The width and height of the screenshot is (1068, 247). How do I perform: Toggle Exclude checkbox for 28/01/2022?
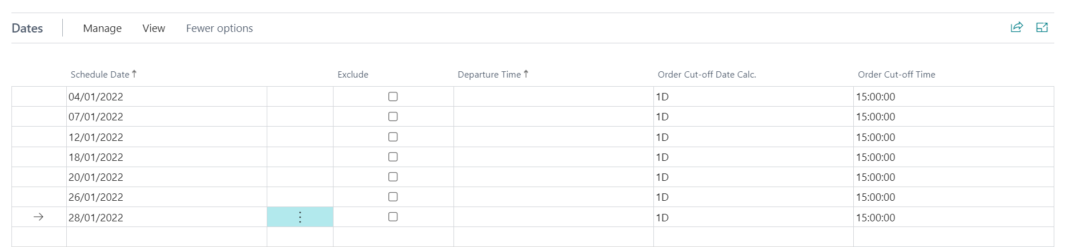click(393, 217)
